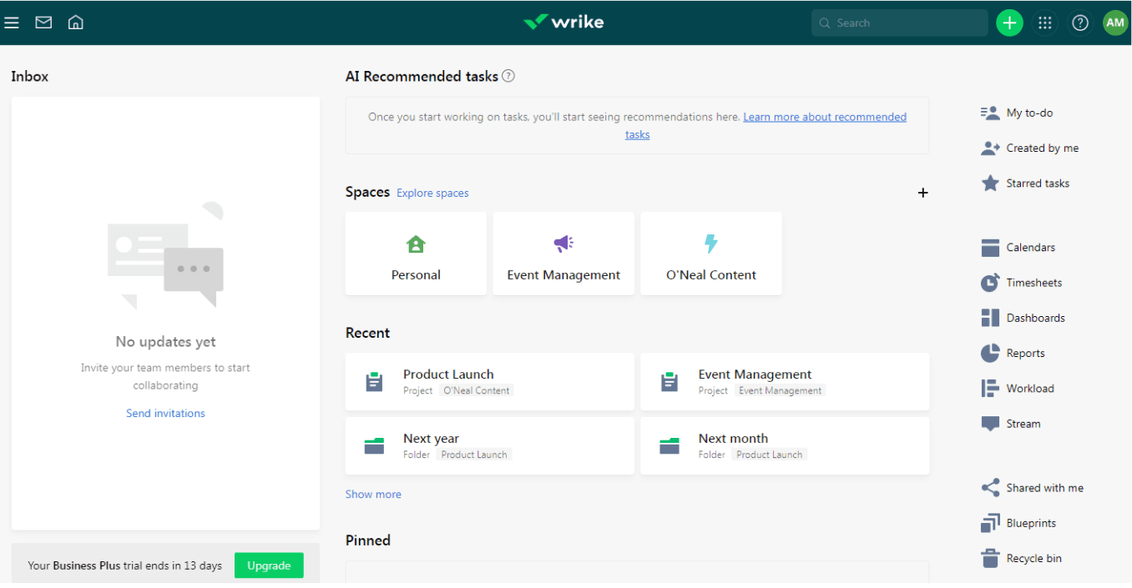Click the Event Management tag under the project

(x=780, y=390)
